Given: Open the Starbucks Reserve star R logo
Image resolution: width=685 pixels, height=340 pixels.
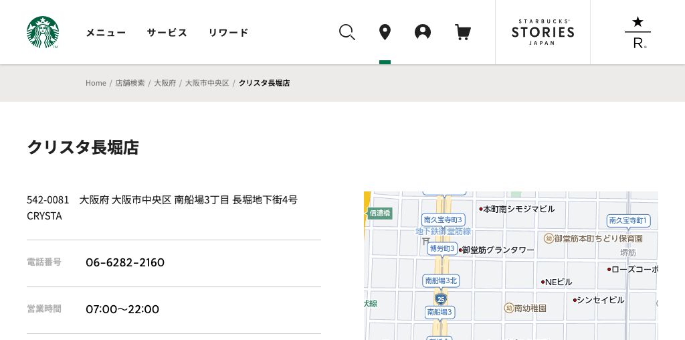Looking at the screenshot, I should pos(638,32).
